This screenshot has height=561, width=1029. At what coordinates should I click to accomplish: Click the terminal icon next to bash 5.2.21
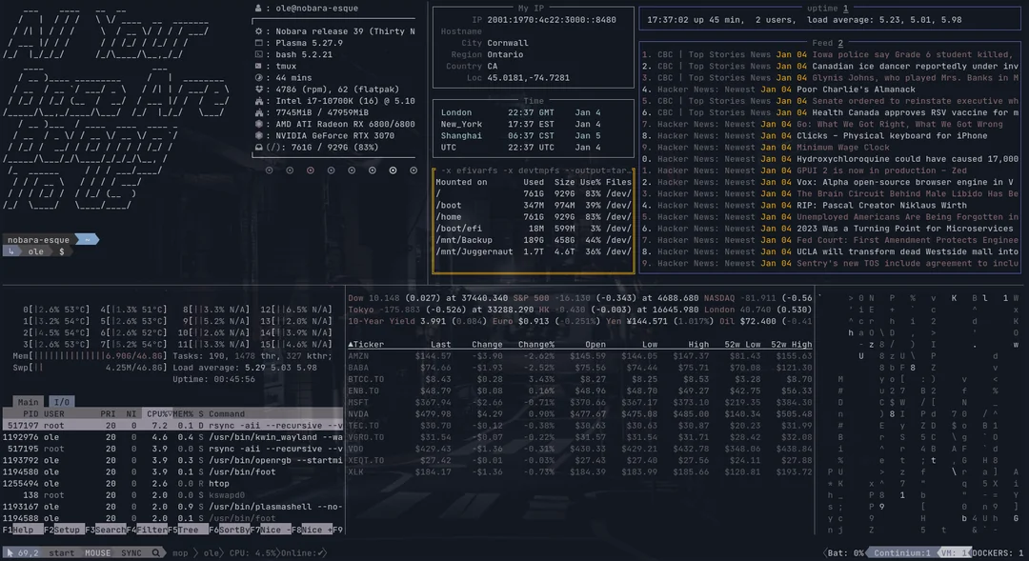(256, 55)
